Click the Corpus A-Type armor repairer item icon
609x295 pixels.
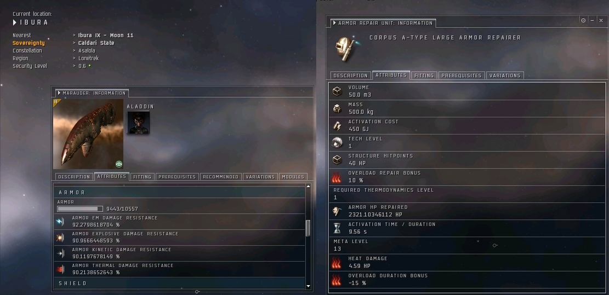pos(346,48)
